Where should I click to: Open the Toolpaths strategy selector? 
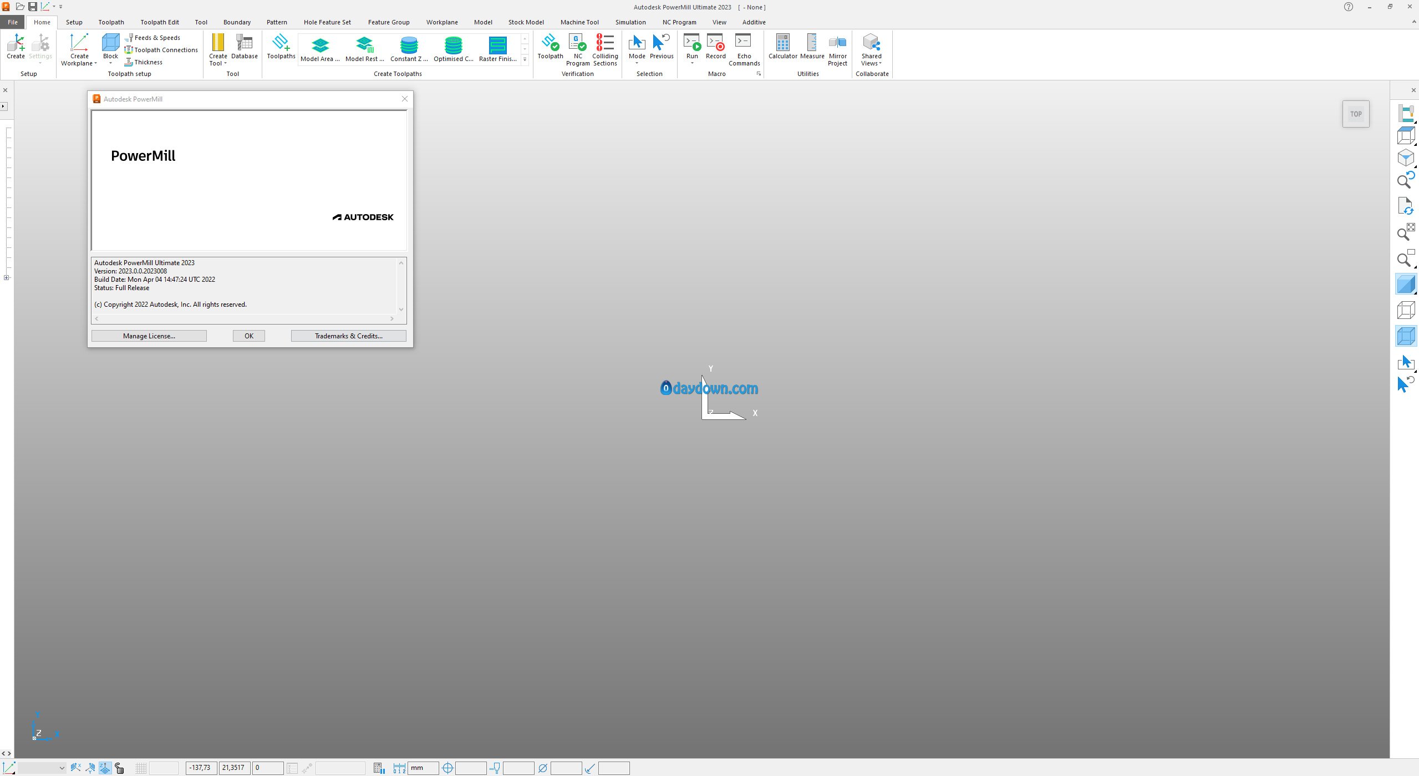(x=281, y=47)
